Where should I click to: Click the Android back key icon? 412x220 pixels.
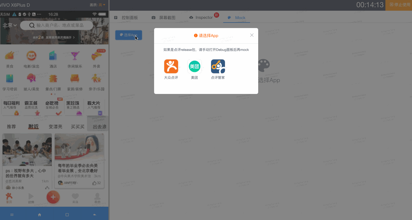click(x=95, y=215)
